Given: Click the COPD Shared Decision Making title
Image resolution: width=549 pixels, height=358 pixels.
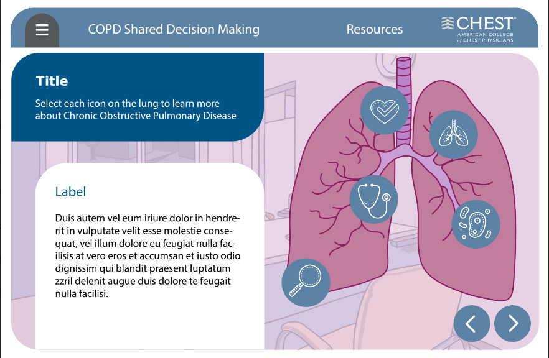Looking at the screenshot, I should pyautogui.click(x=174, y=29).
